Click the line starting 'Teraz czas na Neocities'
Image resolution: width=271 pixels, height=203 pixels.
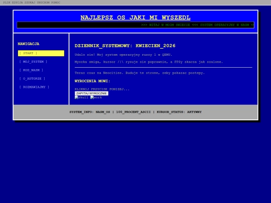140,73
